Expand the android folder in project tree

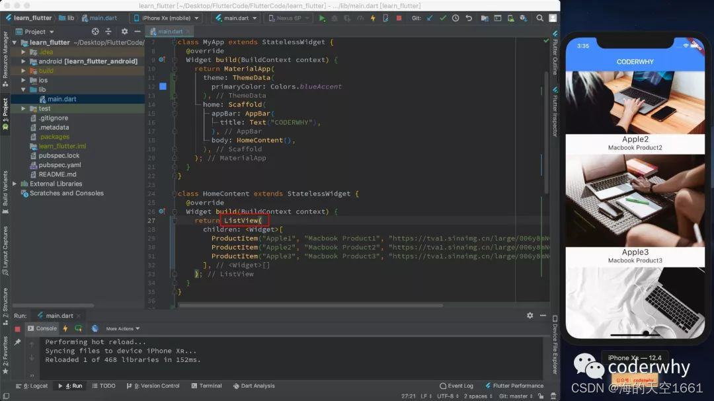pos(23,61)
